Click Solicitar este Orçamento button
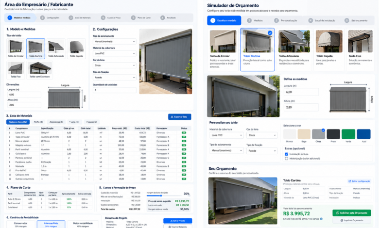Image resolution: width=379 pixels, height=228 pixels. point(352,213)
